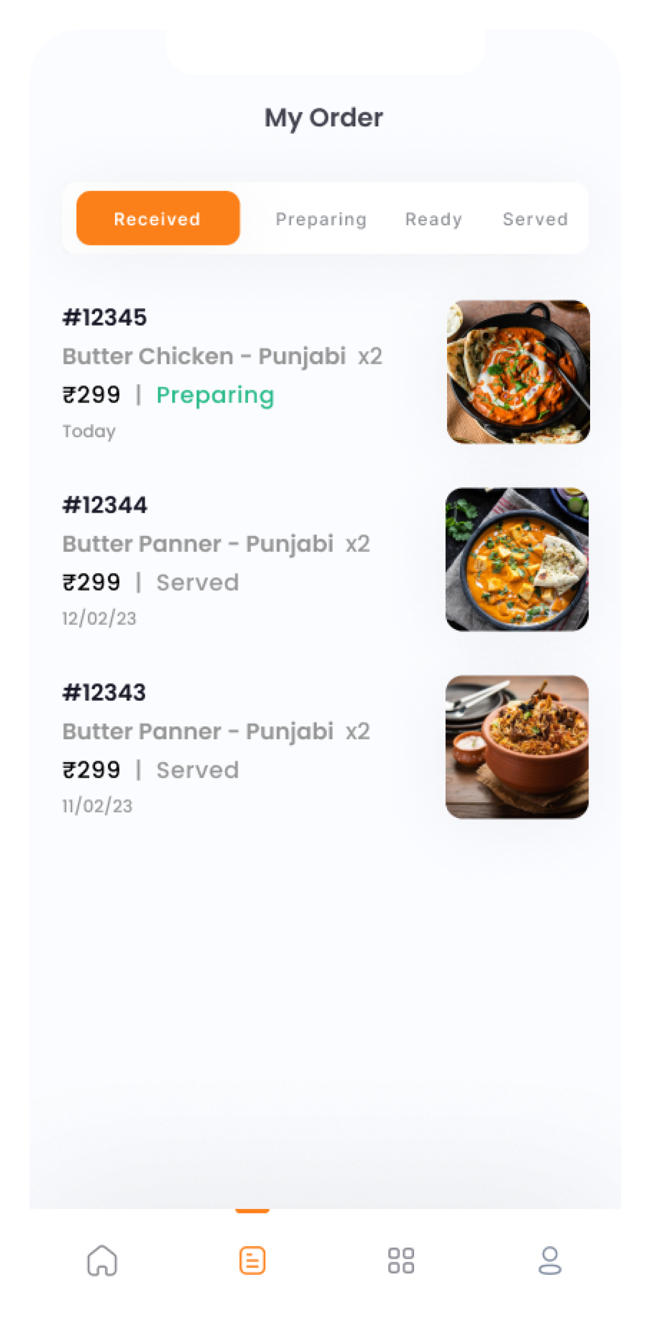Select the Received tab
Image resolution: width=651 pixels, height=1342 pixels.
click(158, 218)
